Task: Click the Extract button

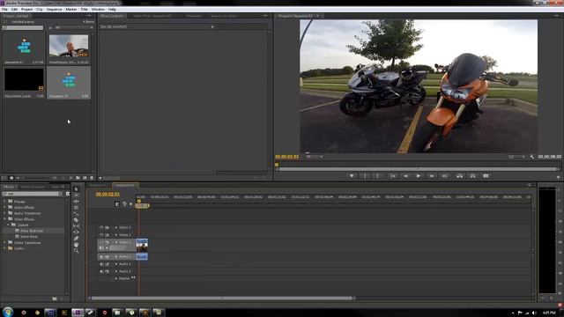Action: pyautogui.click(x=472, y=176)
